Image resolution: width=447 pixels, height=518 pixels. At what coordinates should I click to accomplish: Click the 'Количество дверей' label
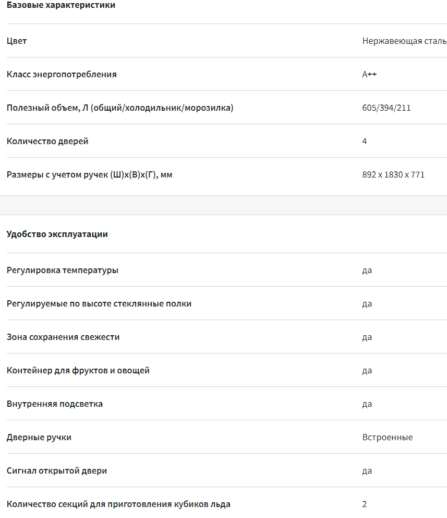pos(47,141)
